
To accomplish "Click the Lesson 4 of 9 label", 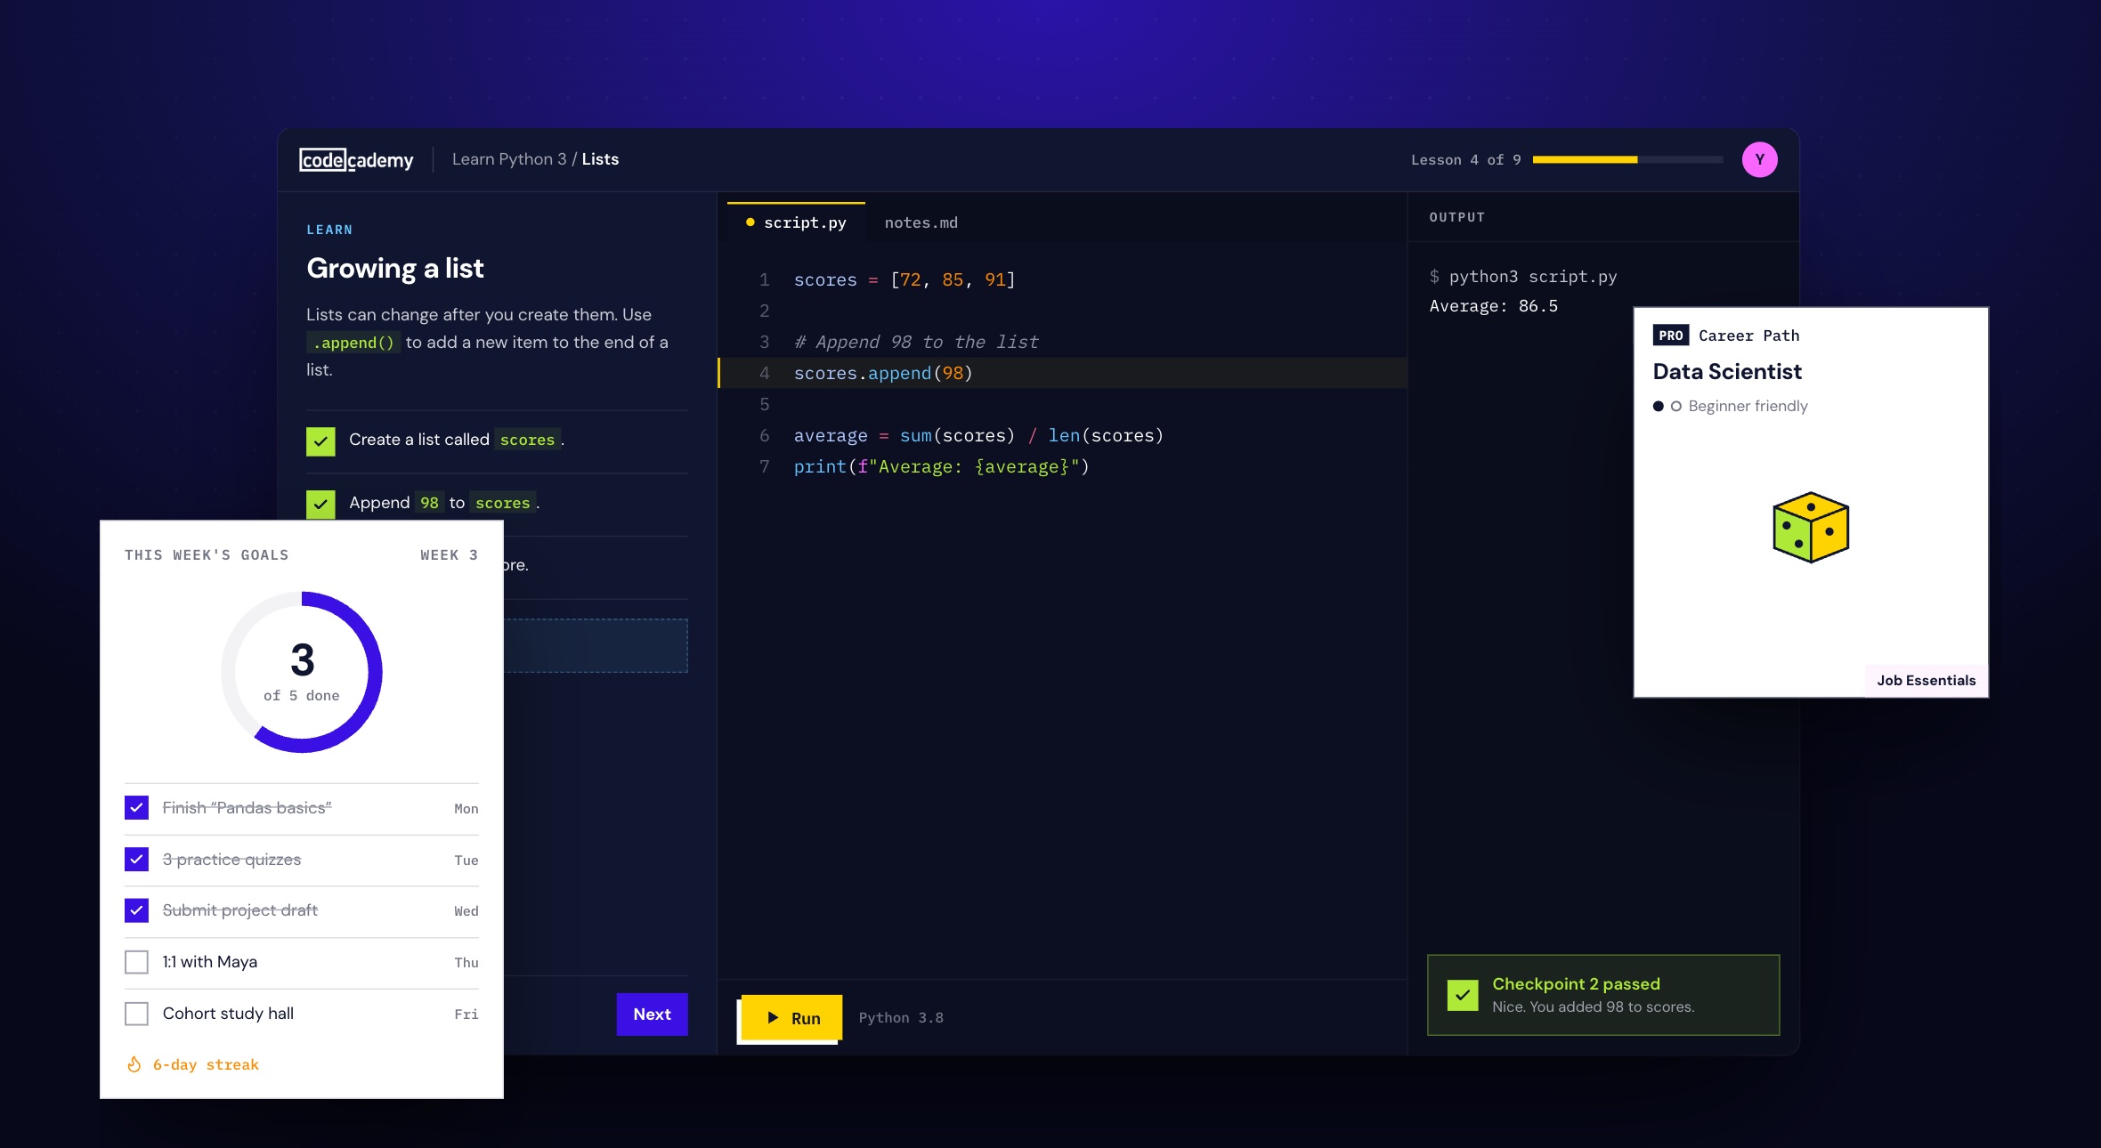I will pyautogui.click(x=1465, y=160).
